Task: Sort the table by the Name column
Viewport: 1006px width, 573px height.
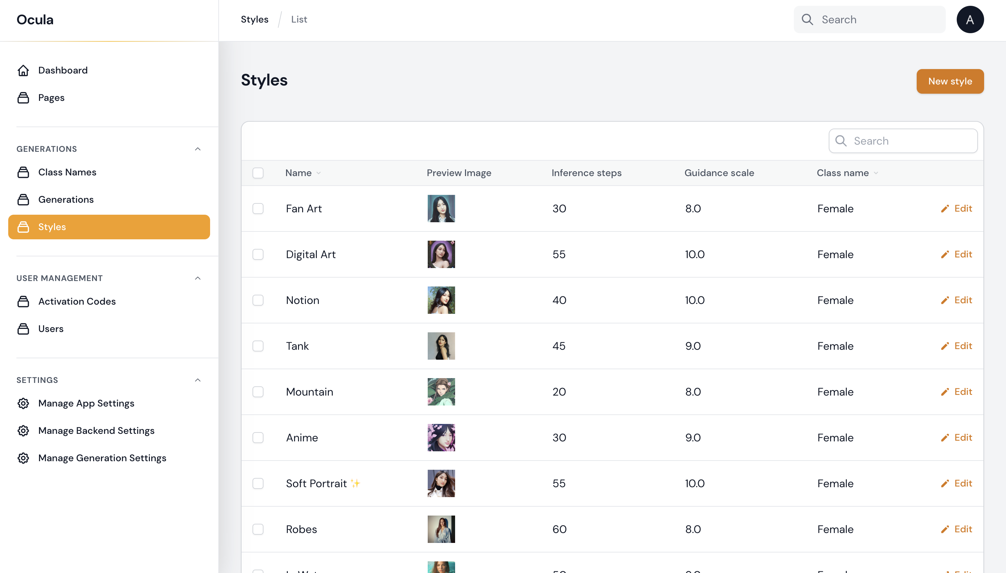Action: tap(303, 173)
